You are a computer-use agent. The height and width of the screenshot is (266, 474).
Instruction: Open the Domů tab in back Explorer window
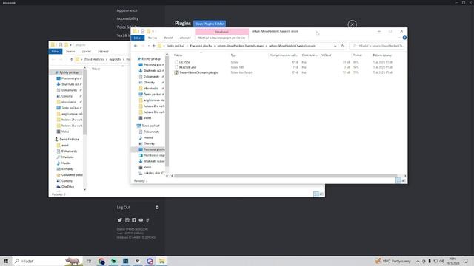point(70,52)
